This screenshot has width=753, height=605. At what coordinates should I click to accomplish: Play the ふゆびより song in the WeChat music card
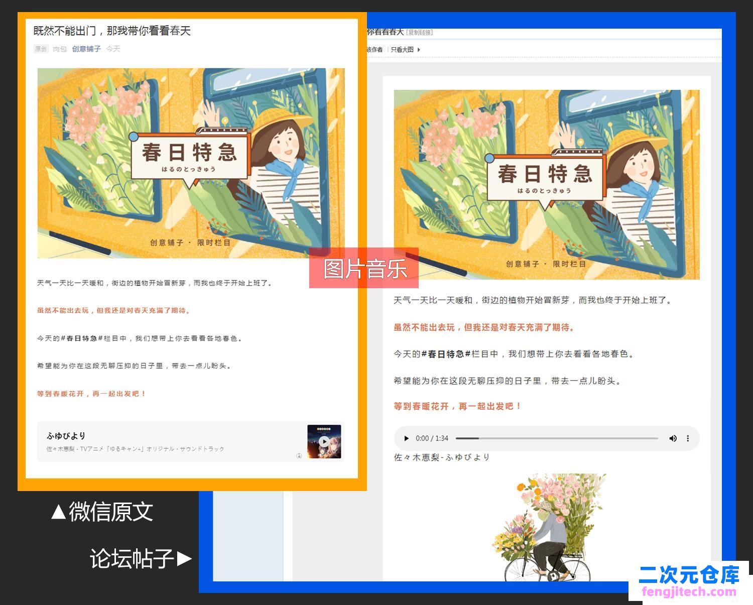tap(324, 442)
